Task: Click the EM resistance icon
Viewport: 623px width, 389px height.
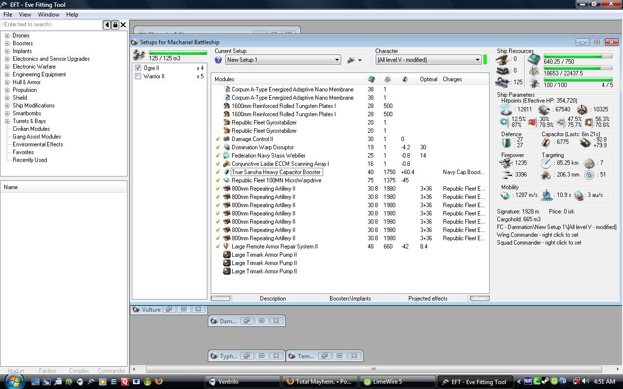Action: pos(504,122)
